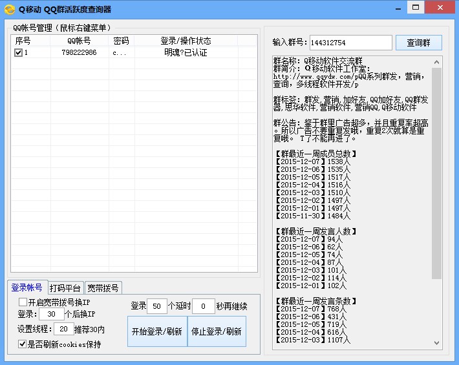Open the 宽带拨号 tab
Screen dimensions: 459x365
point(103,288)
